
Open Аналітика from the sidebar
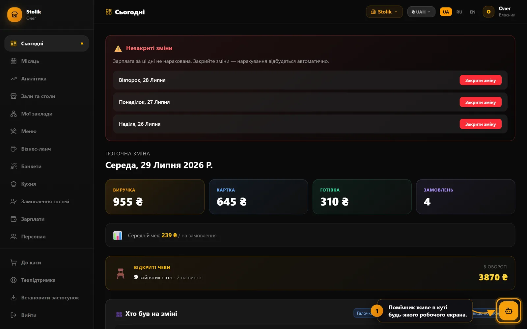pyautogui.click(x=47, y=79)
